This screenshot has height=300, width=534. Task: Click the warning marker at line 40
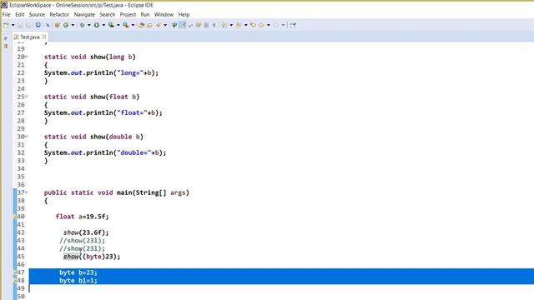coord(15,217)
